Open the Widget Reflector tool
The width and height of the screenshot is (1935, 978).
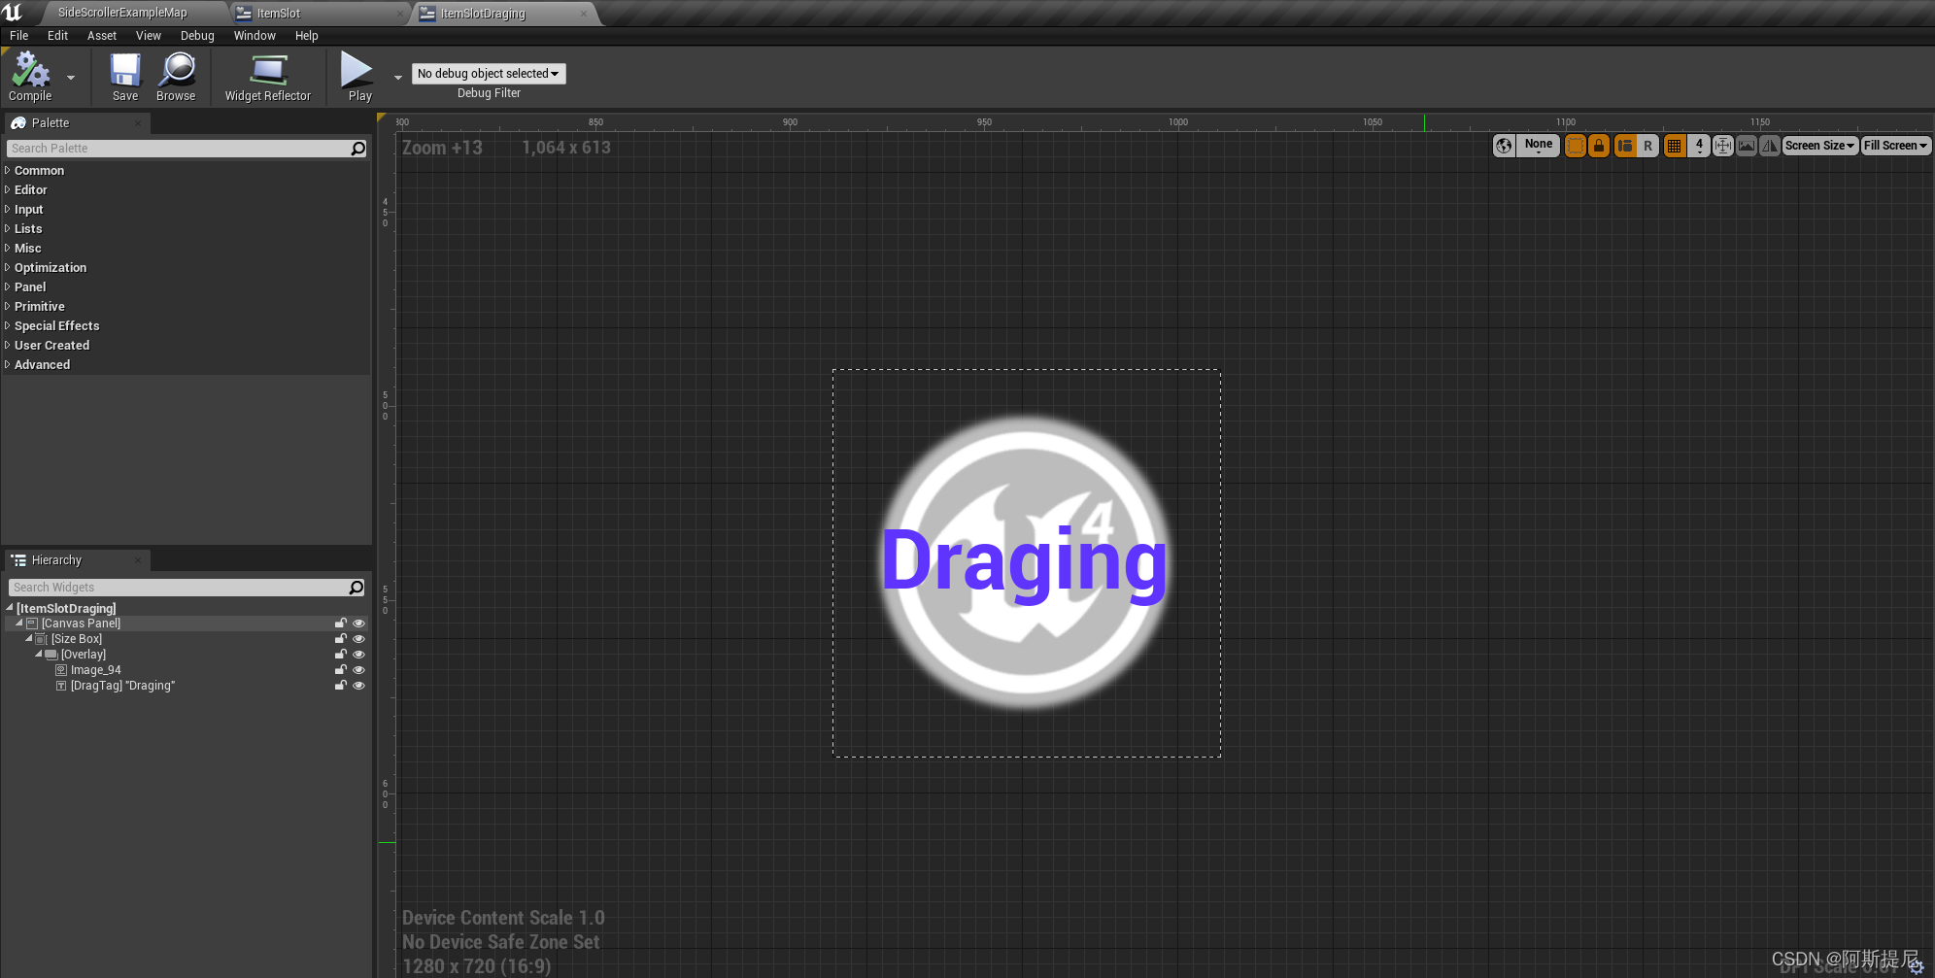(268, 77)
